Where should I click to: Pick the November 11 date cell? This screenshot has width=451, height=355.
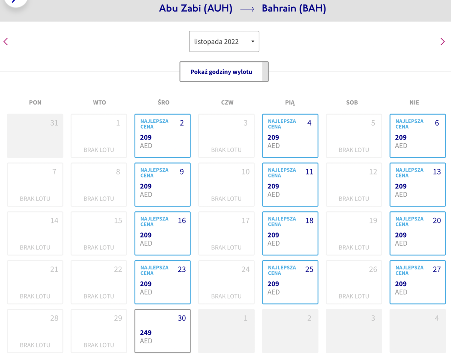coord(290,185)
